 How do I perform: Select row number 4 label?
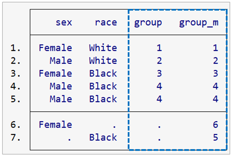click(16, 86)
